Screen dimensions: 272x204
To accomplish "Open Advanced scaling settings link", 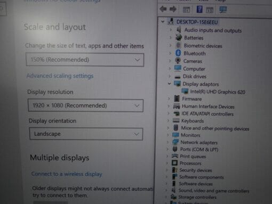I will coord(60,76).
